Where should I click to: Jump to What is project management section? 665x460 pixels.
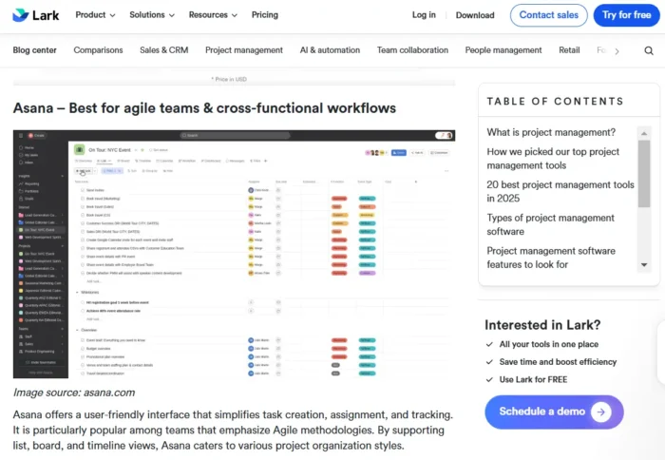click(x=551, y=133)
